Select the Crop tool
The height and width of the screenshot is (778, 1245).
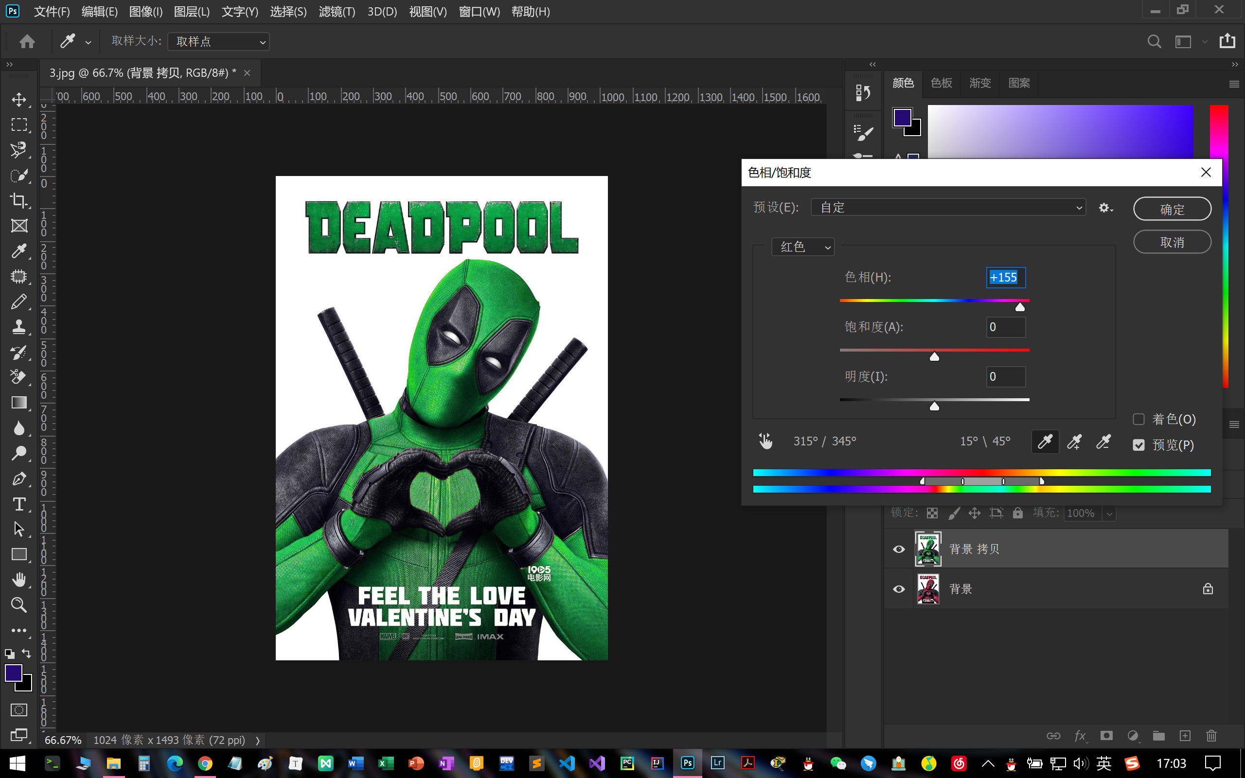pos(19,200)
